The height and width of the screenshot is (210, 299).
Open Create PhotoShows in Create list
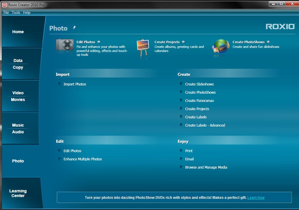200,92
